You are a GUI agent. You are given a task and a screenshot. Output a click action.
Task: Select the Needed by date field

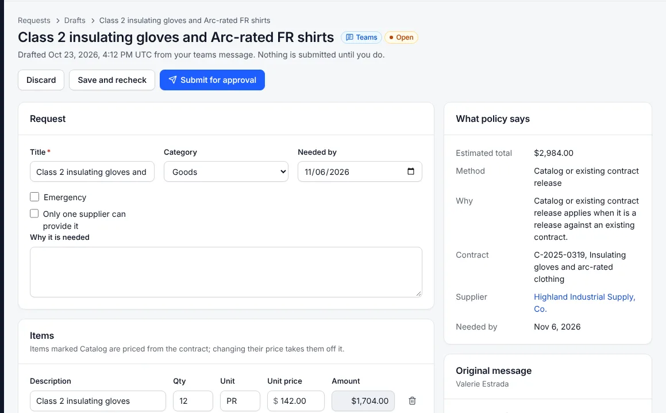(x=360, y=172)
